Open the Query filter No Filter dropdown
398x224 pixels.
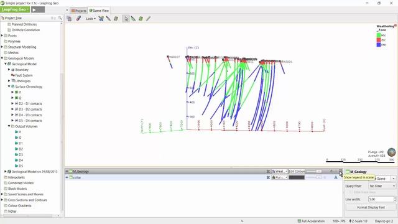[382, 186]
